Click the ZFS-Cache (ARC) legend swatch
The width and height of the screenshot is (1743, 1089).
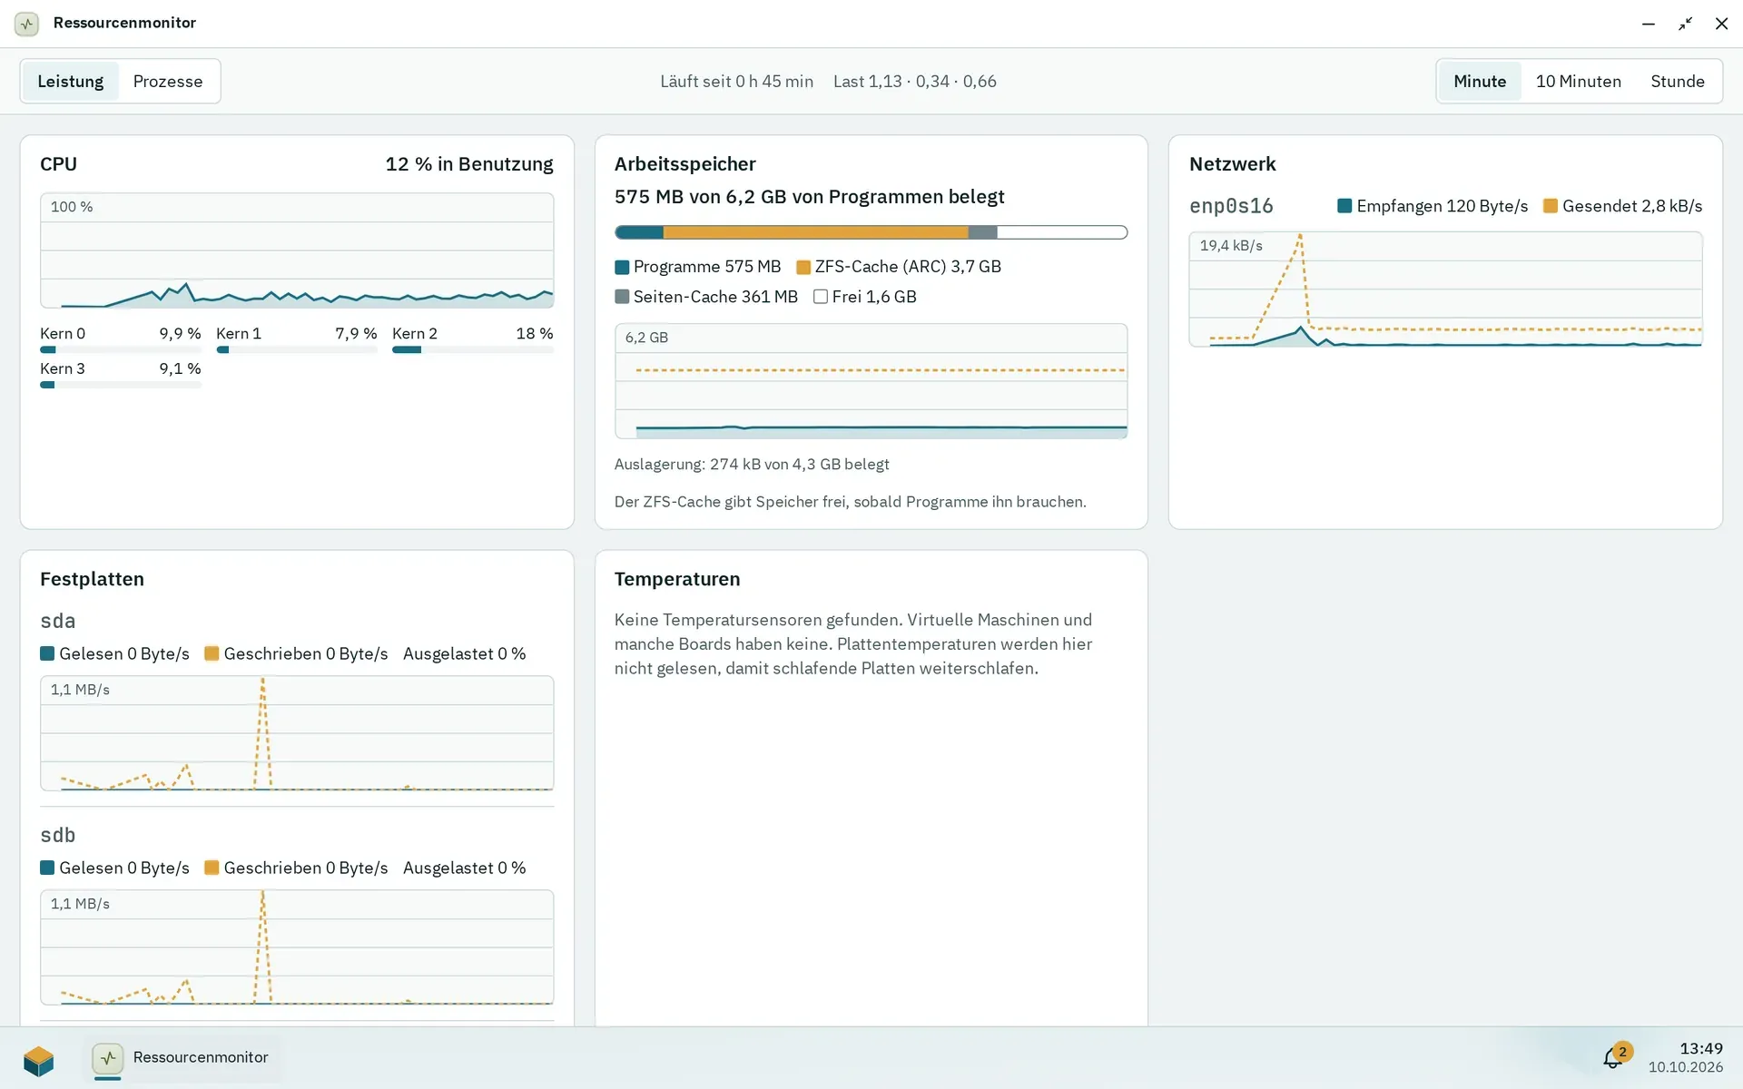click(803, 268)
